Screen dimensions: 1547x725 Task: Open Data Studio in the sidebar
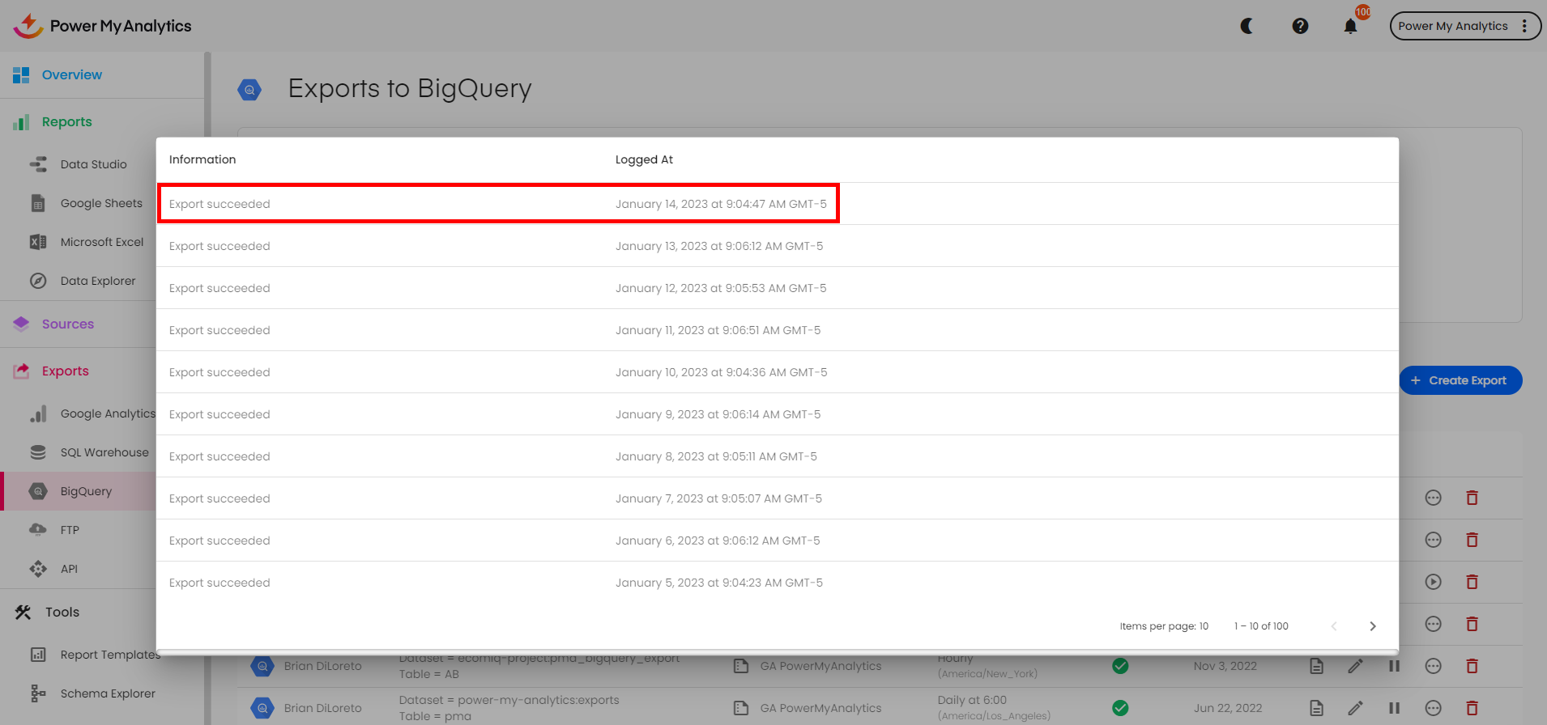tap(93, 164)
